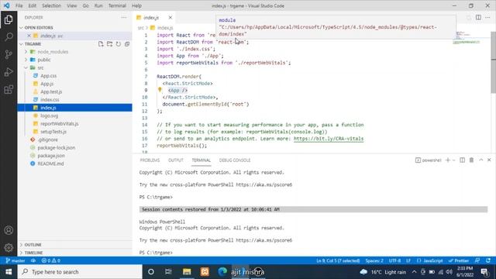Open status bar notifications bell
Viewport: 496px width, 279px height.
(x=488, y=260)
